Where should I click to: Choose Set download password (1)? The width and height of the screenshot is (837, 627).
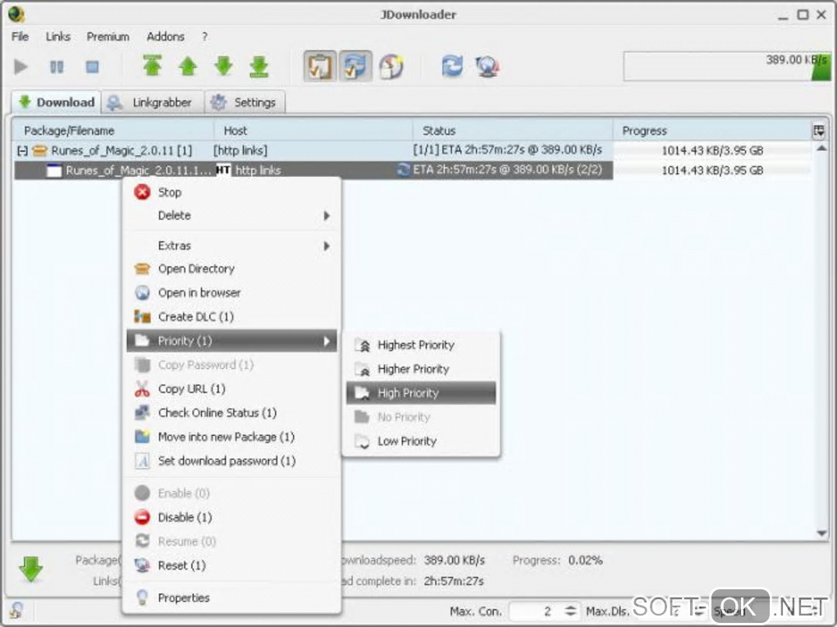tap(231, 461)
